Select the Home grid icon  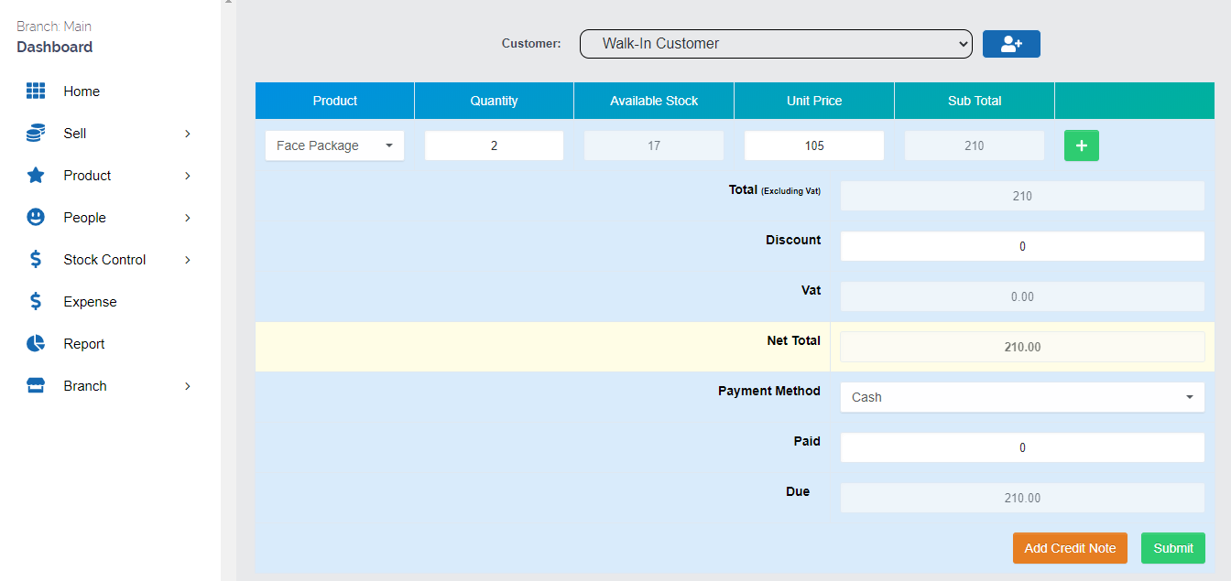coord(36,91)
